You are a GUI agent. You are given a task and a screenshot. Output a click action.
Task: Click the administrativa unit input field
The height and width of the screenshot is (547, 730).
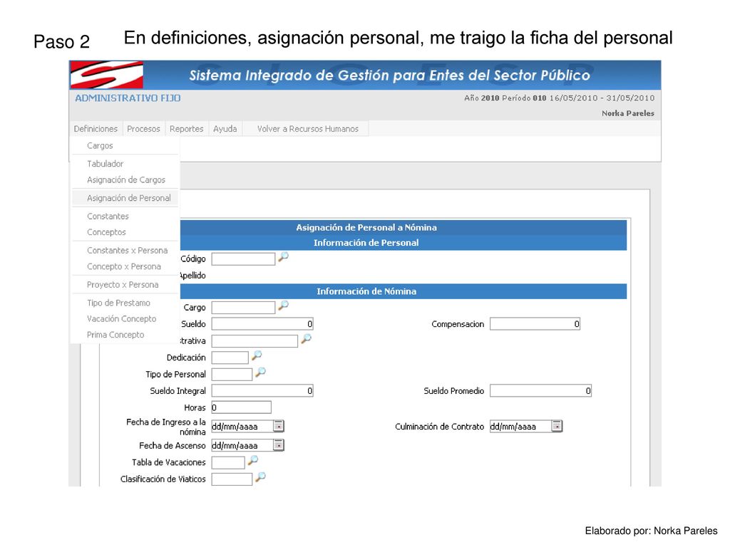255,341
